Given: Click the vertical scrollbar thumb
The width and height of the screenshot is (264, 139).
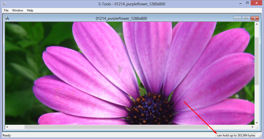Looking at the screenshot, I should point(257,61).
